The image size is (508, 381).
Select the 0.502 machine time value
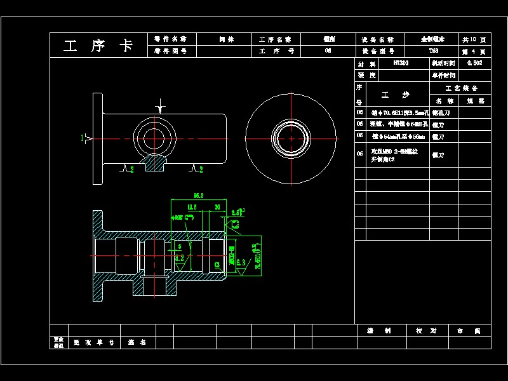tap(474, 63)
